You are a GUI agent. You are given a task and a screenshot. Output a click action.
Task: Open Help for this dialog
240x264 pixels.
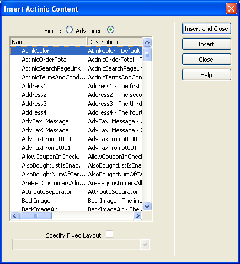coord(206,75)
